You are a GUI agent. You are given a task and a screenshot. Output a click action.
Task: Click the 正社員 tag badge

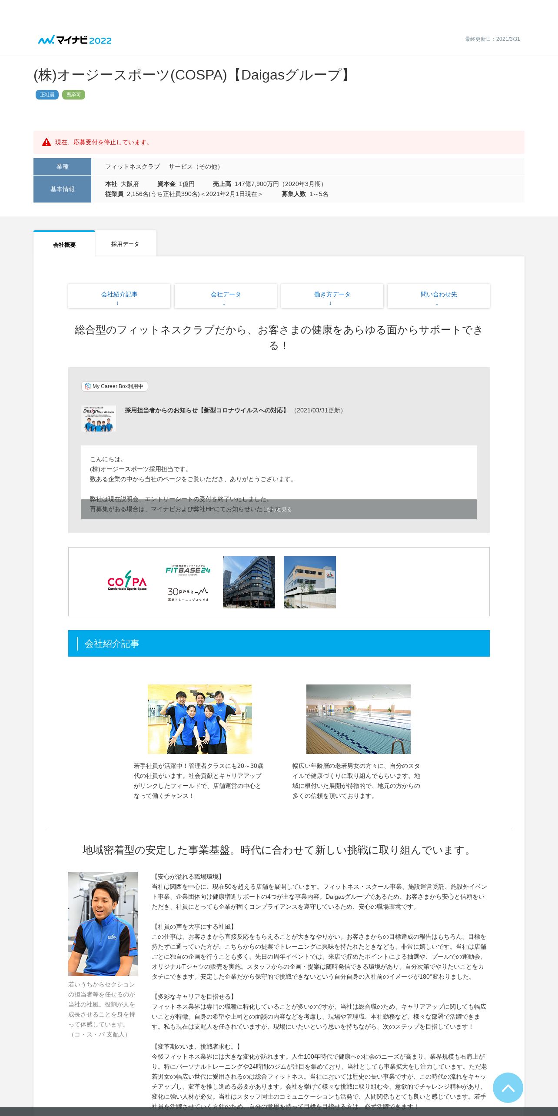click(x=47, y=95)
